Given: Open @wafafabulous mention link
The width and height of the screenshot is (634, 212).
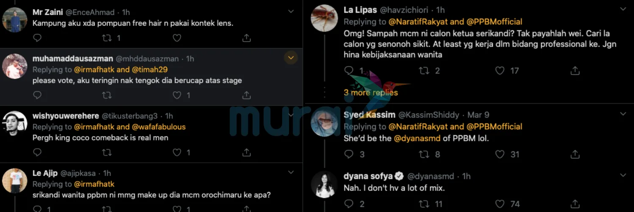Looking at the screenshot, I should 159,127.
